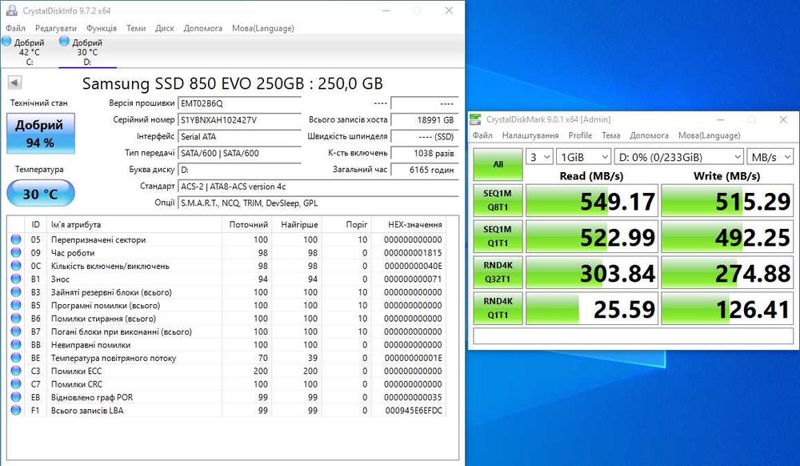This screenshot has width=800, height=466.
Task: Click the empty comment box in CrystalDiskMark
Action: tap(634, 335)
